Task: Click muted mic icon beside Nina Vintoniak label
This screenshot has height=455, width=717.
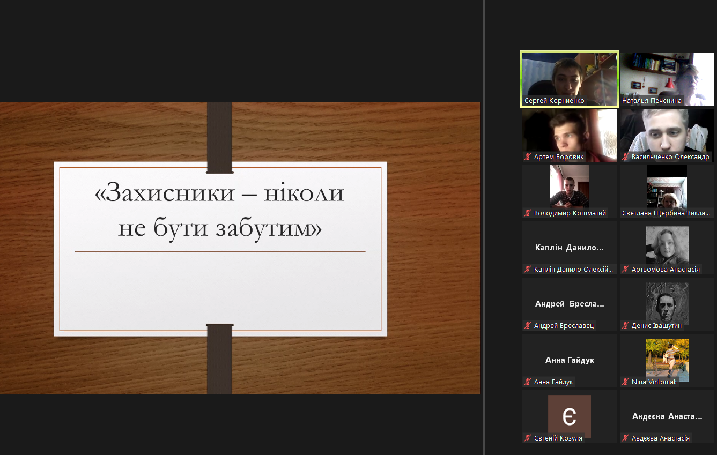Action: tap(625, 382)
